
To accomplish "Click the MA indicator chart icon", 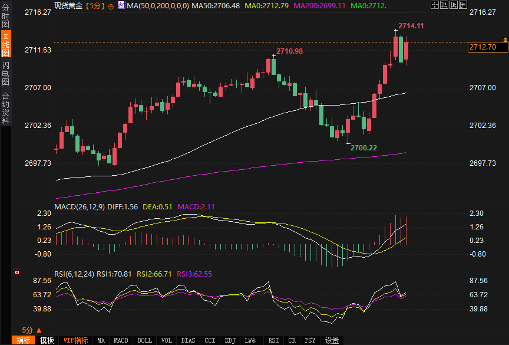I will tap(121, 5).
